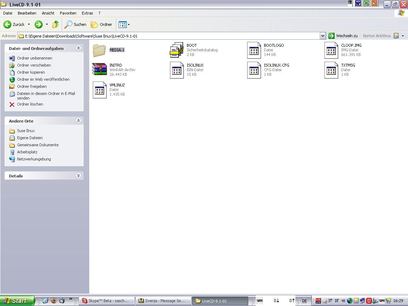Open the Suchen search tool
This screenshot has height=306, width=408.
click(75, 24)
